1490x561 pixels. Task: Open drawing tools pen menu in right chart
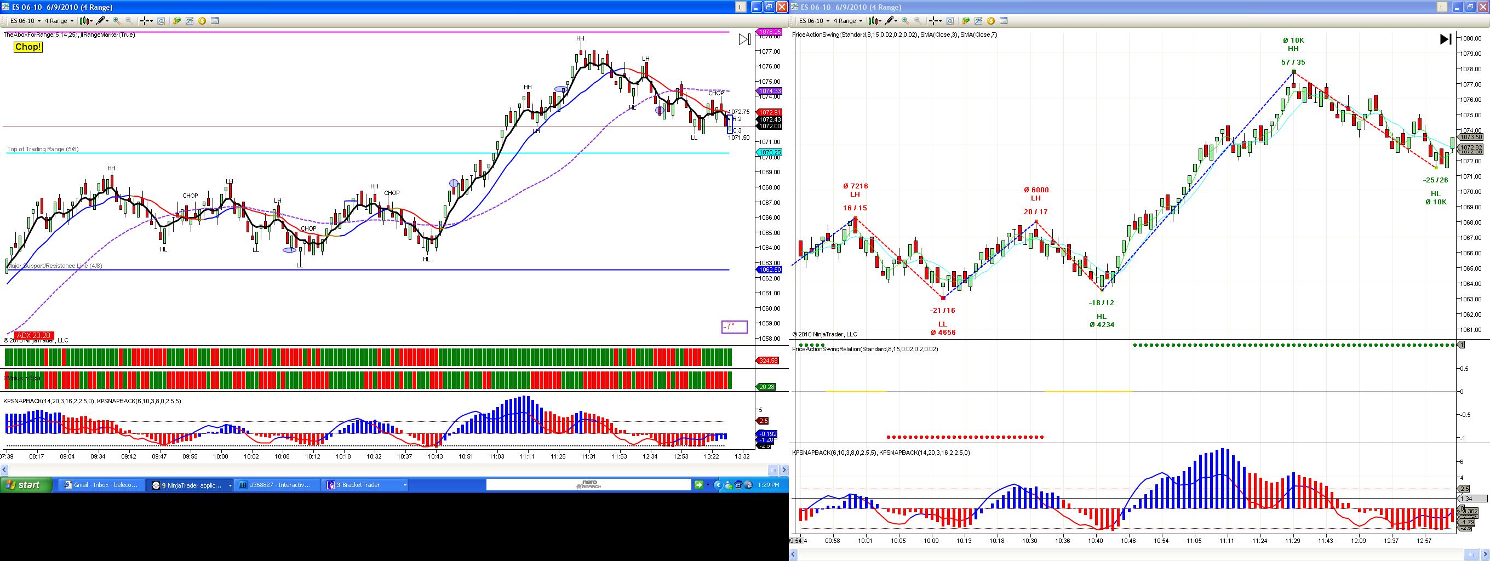[891, 21]
